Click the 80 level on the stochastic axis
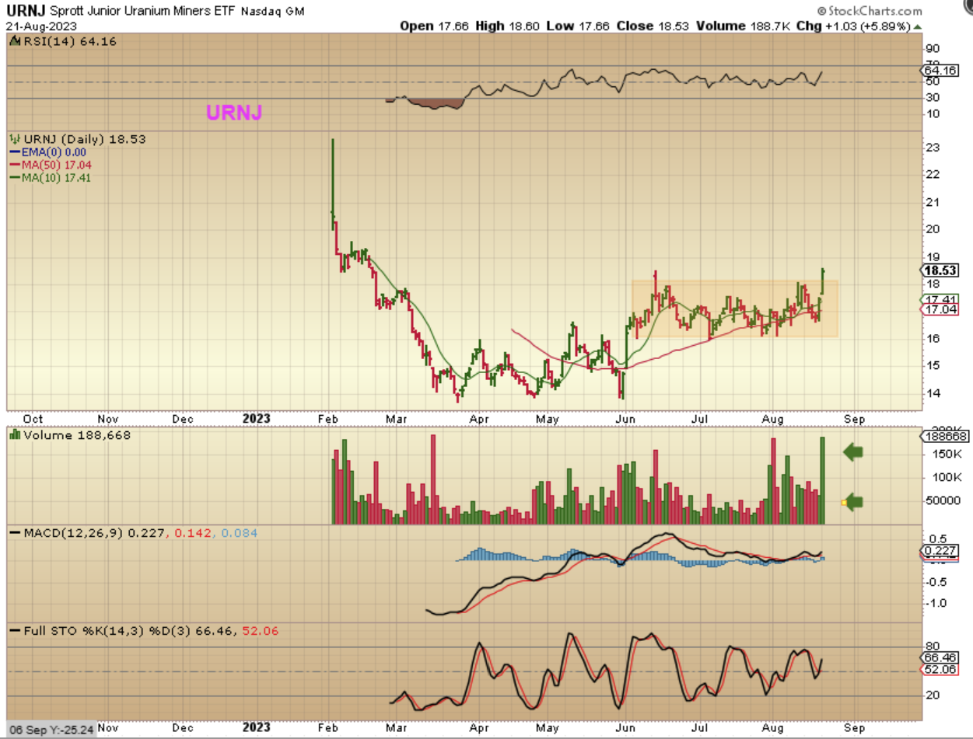 (933, 647)
